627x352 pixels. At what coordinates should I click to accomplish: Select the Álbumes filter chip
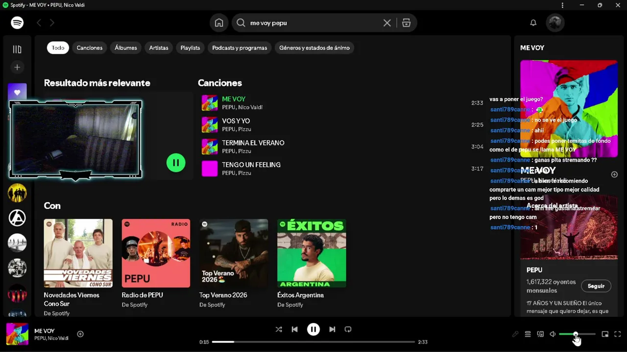(126, 47)
